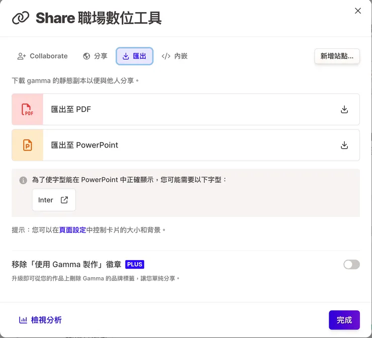372x338 pixels.
Task: Open the Inter font link
Action: pyautogui.click(x=54, y=200)
